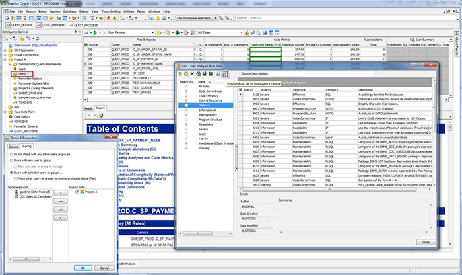This screenshot has height=275, width=462.
Task: Click the open folder icon in Edit Rule Sets toolbar
Action: (x=186, y=74)
